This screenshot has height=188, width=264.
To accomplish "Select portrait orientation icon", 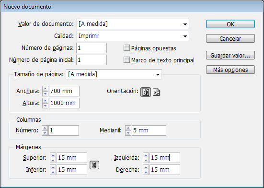I will point(146,92).
